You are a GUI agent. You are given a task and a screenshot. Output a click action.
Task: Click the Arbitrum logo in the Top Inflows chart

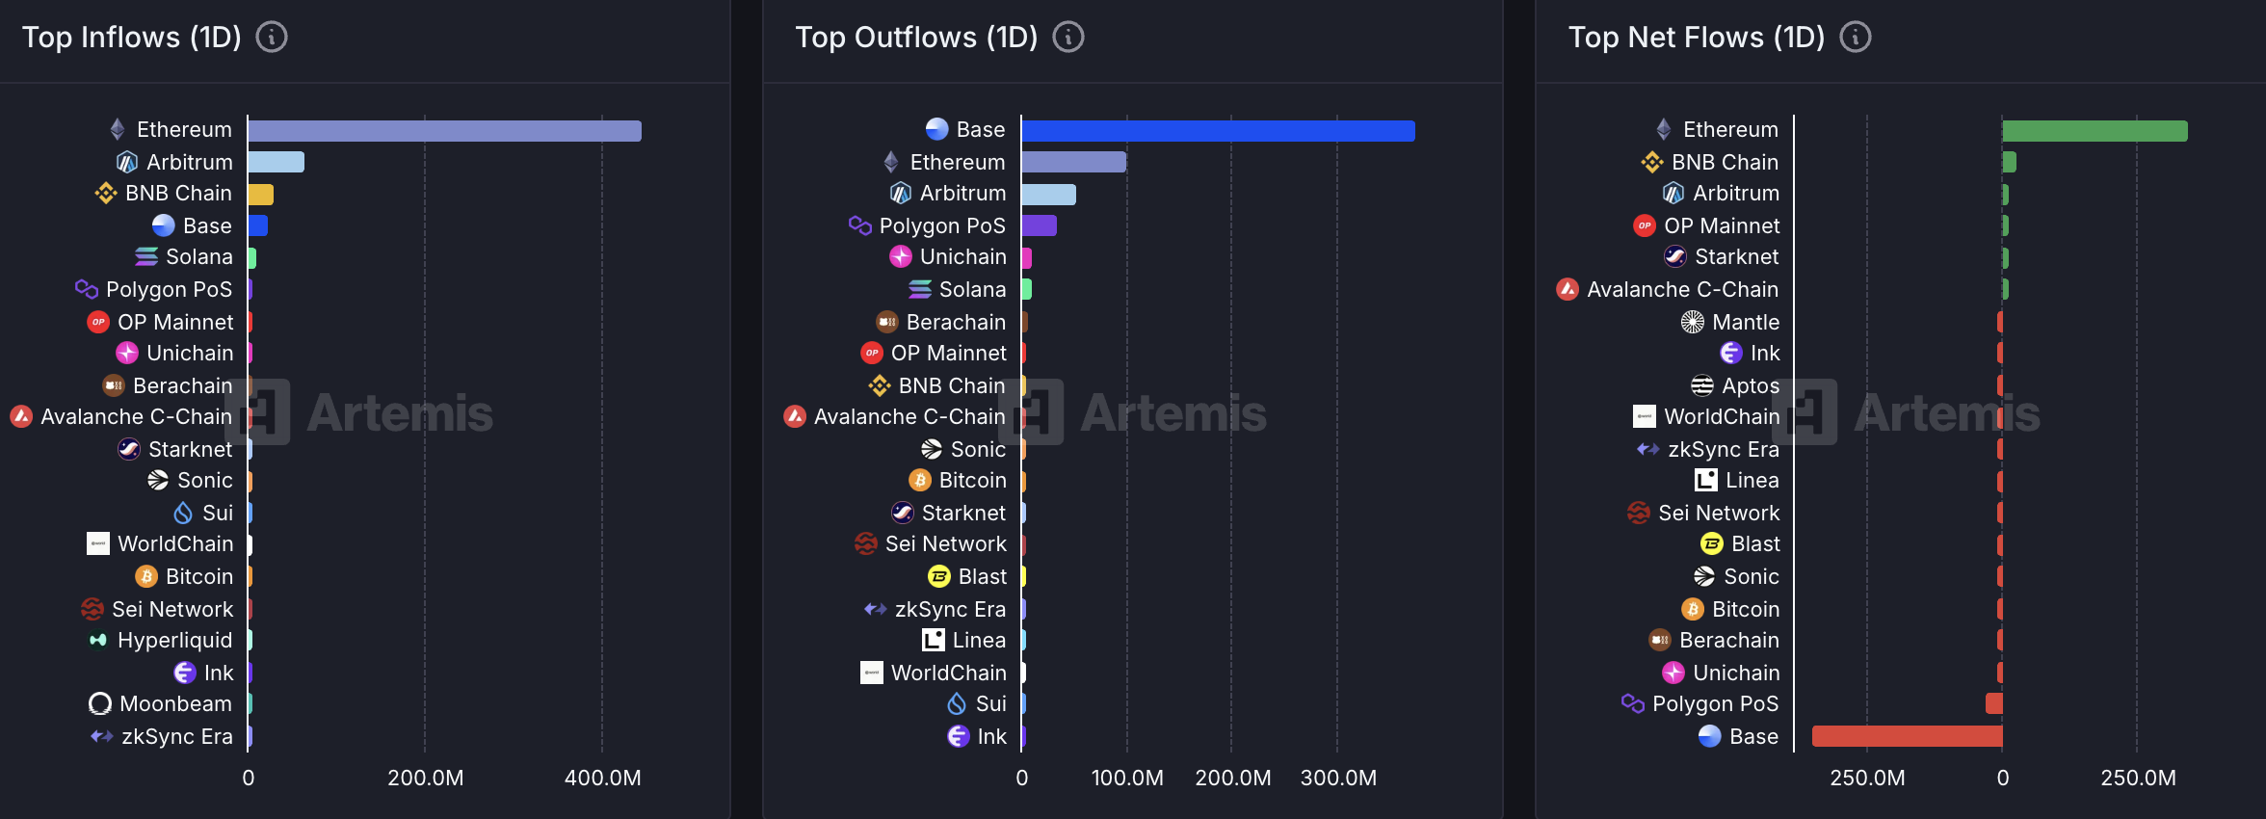coord(127,162)
